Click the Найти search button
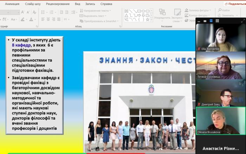The image size is (246, 154). 224,11
